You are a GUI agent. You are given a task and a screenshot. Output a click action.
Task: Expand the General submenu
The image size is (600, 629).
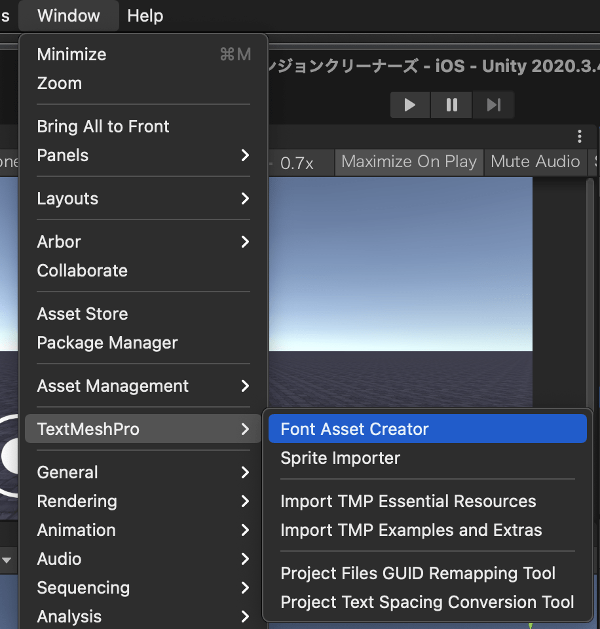pyautogui.click(x=143, y=472)
